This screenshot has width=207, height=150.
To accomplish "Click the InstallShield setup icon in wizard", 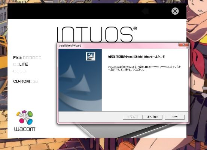I will pyautogui.click(x=91, y=56).
